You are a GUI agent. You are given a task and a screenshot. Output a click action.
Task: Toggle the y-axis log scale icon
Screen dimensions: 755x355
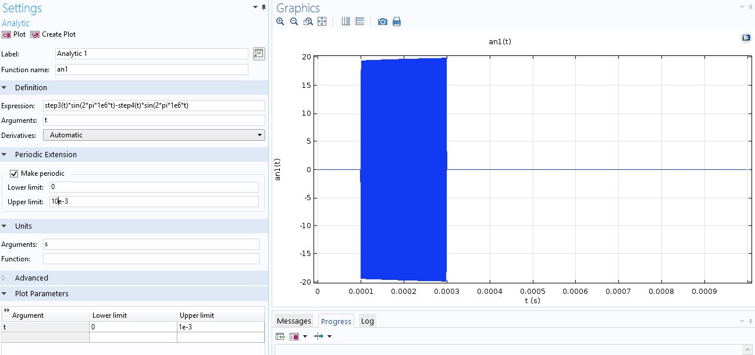pyautogui.click(x=359, y=22)
